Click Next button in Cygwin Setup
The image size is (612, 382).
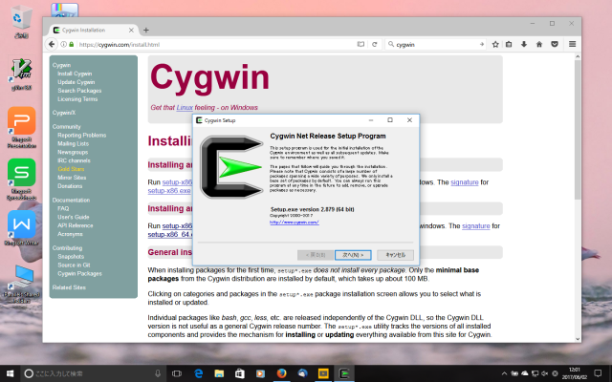click(353, 255)
